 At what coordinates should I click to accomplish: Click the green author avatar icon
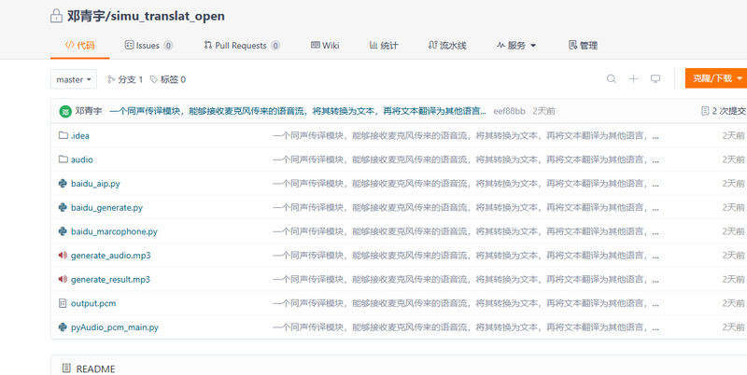65,111
